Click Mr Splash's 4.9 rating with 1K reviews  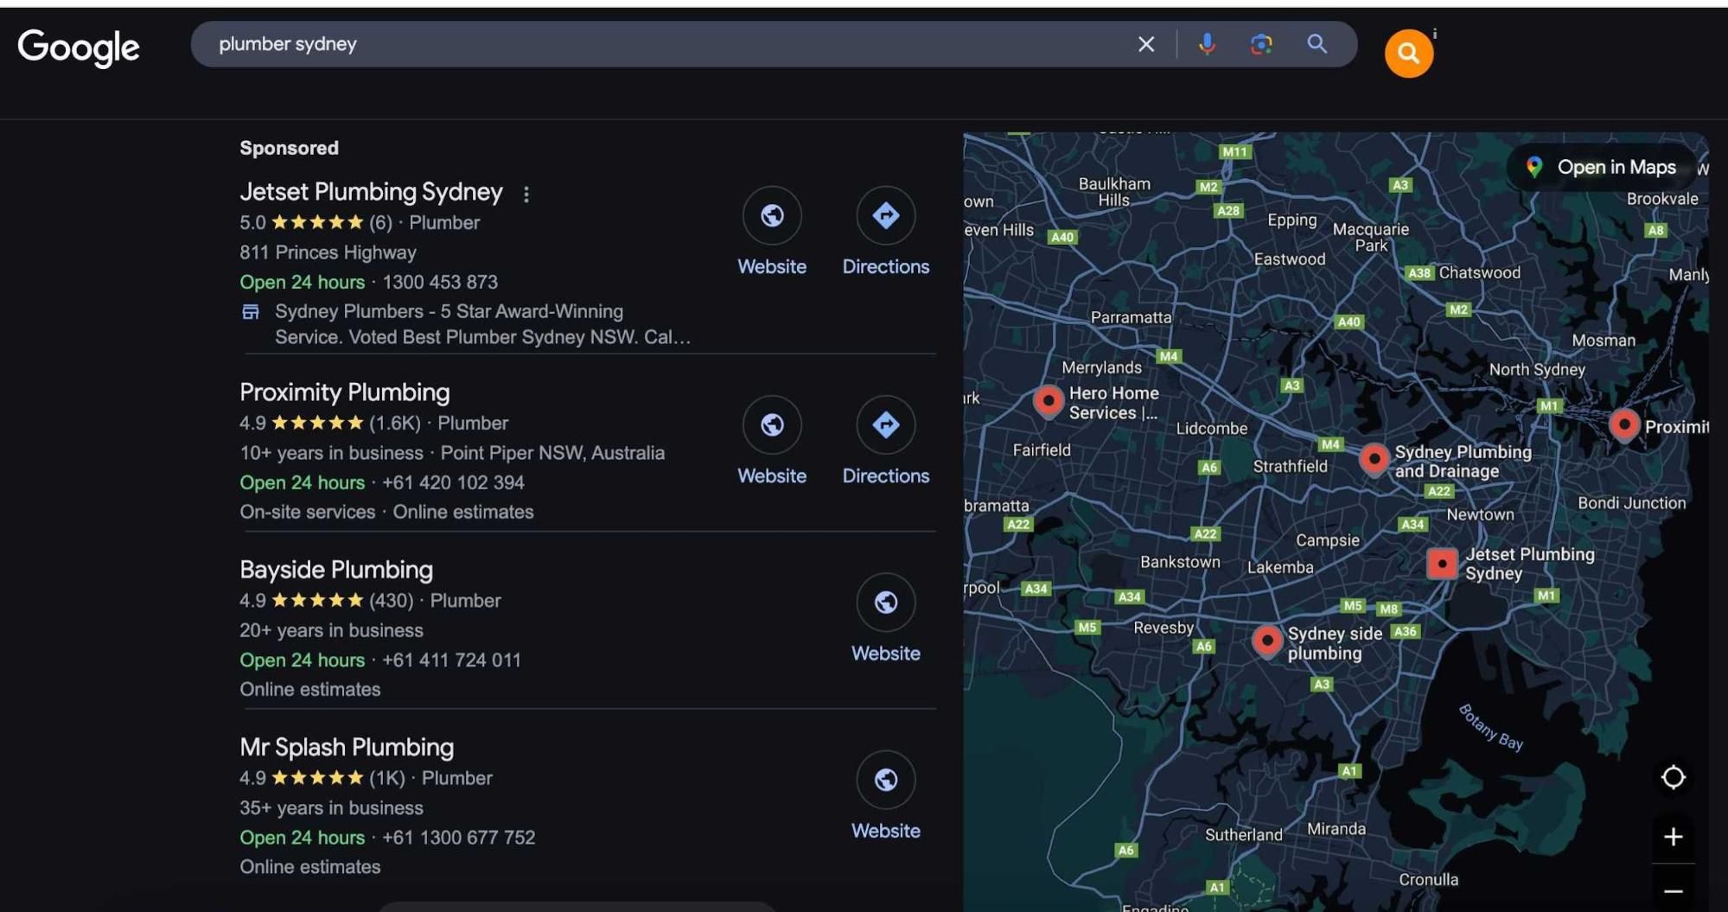[322, 777]
